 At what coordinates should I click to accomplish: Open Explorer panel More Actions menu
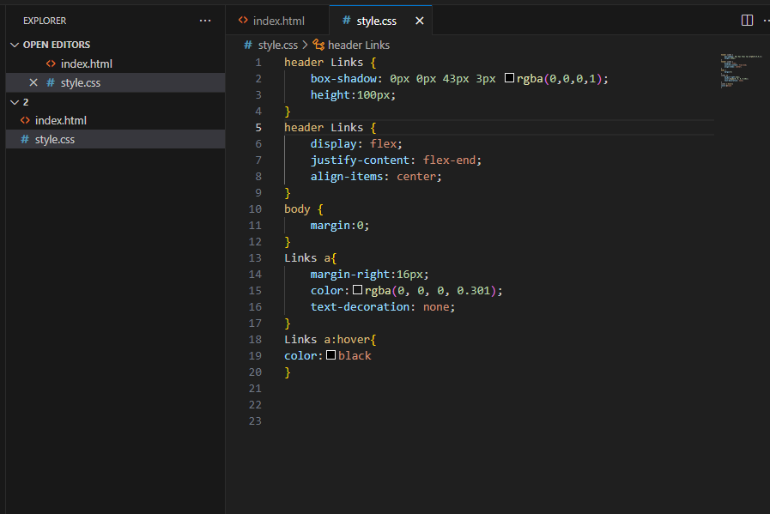(204, 20)
